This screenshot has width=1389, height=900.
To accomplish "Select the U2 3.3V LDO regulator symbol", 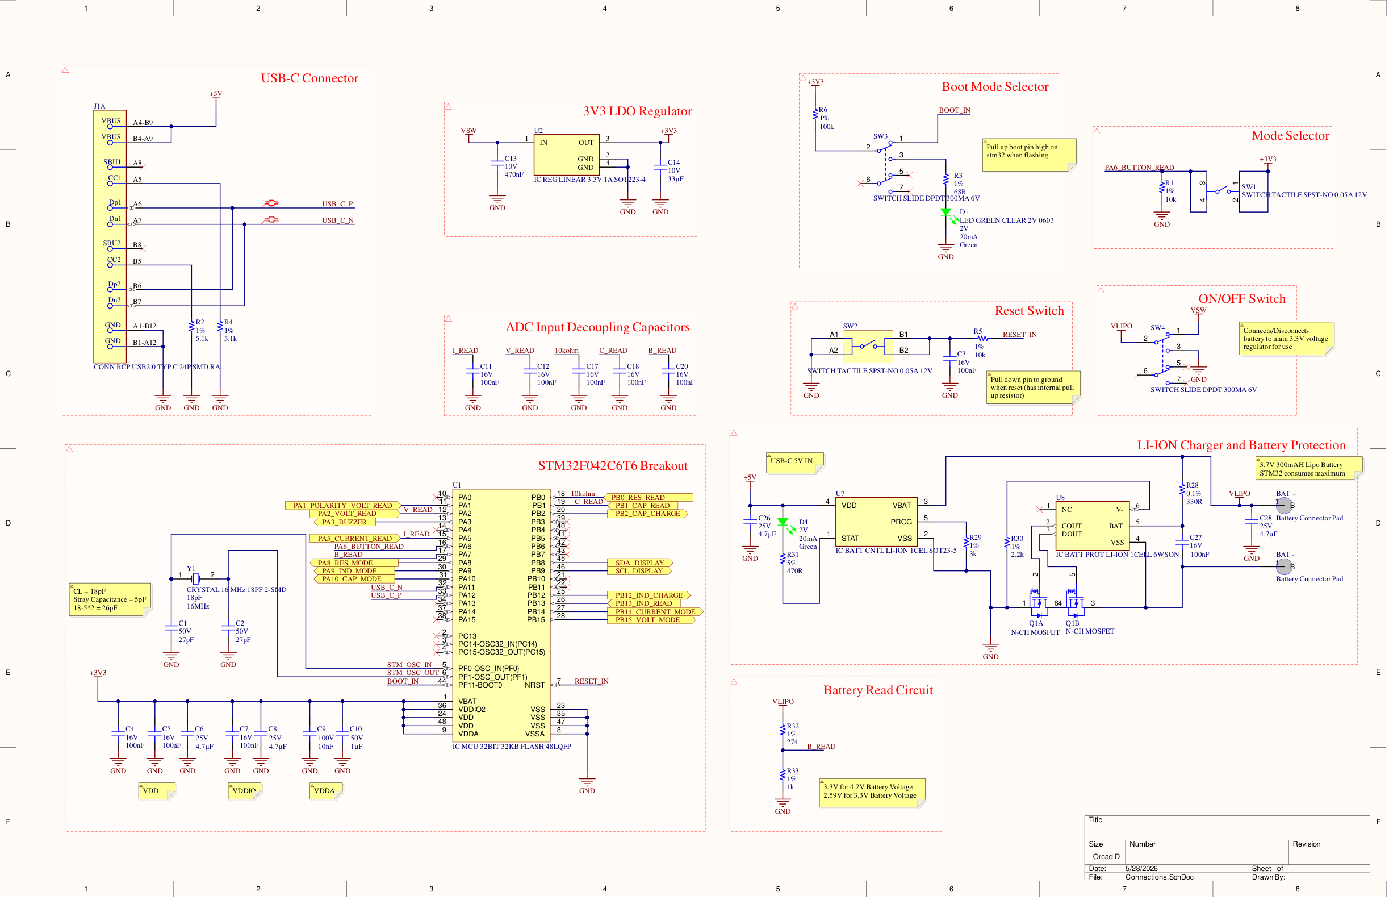I will pos(567,155).
